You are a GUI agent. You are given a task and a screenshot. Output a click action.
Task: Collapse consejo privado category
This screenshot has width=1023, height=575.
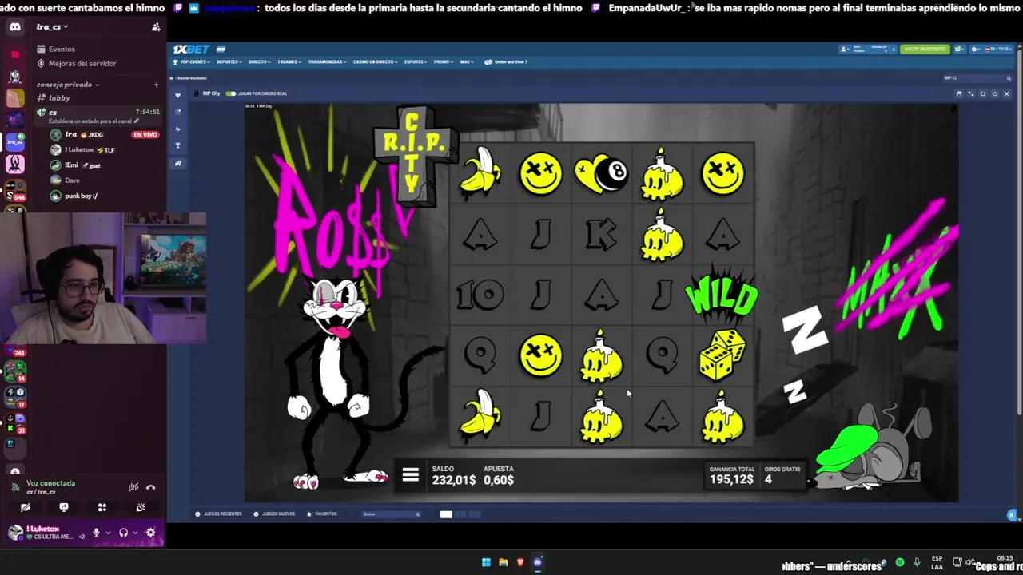click(x=68, y=85)
